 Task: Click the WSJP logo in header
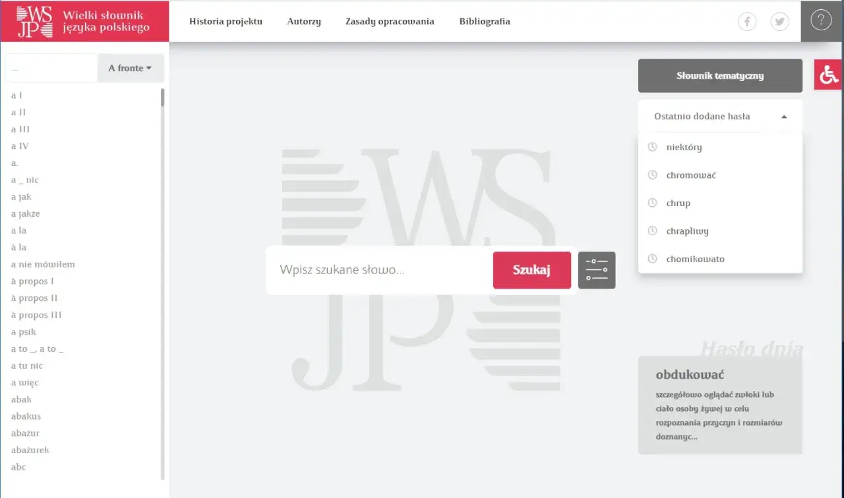point(84,21)
